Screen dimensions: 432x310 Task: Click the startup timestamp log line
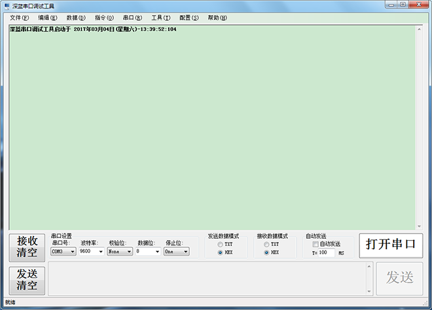(x=93, y=29)
